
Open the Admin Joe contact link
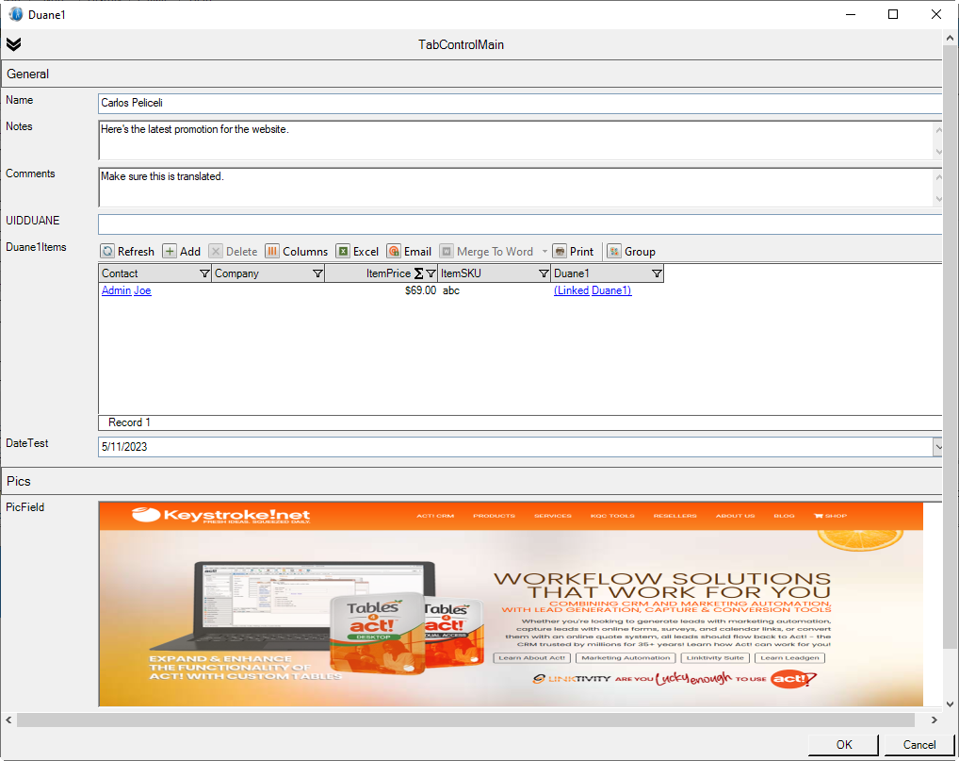click(x=126, y=290)
